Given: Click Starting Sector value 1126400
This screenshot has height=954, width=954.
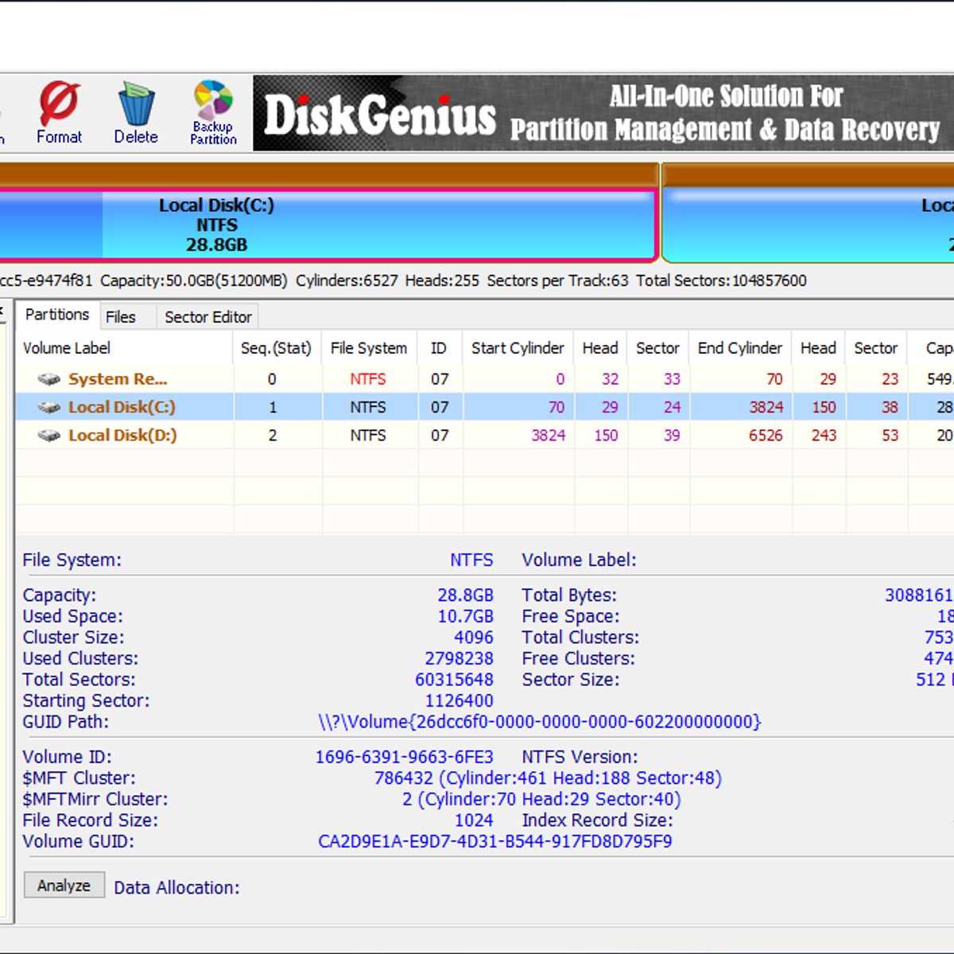Looking at the screenshot, I should [460, 701].
